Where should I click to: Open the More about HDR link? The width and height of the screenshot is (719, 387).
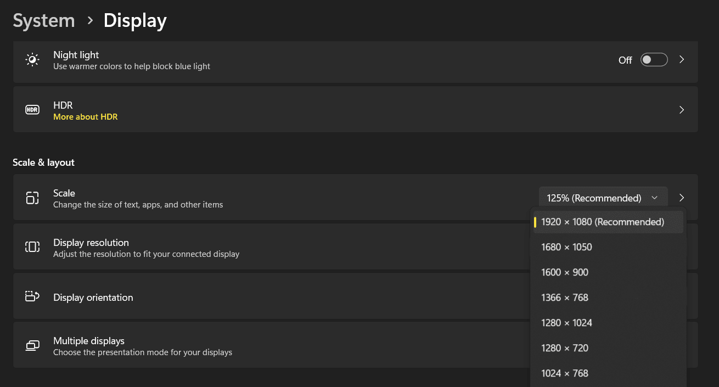pyautogui.click(x=85, y=116)
